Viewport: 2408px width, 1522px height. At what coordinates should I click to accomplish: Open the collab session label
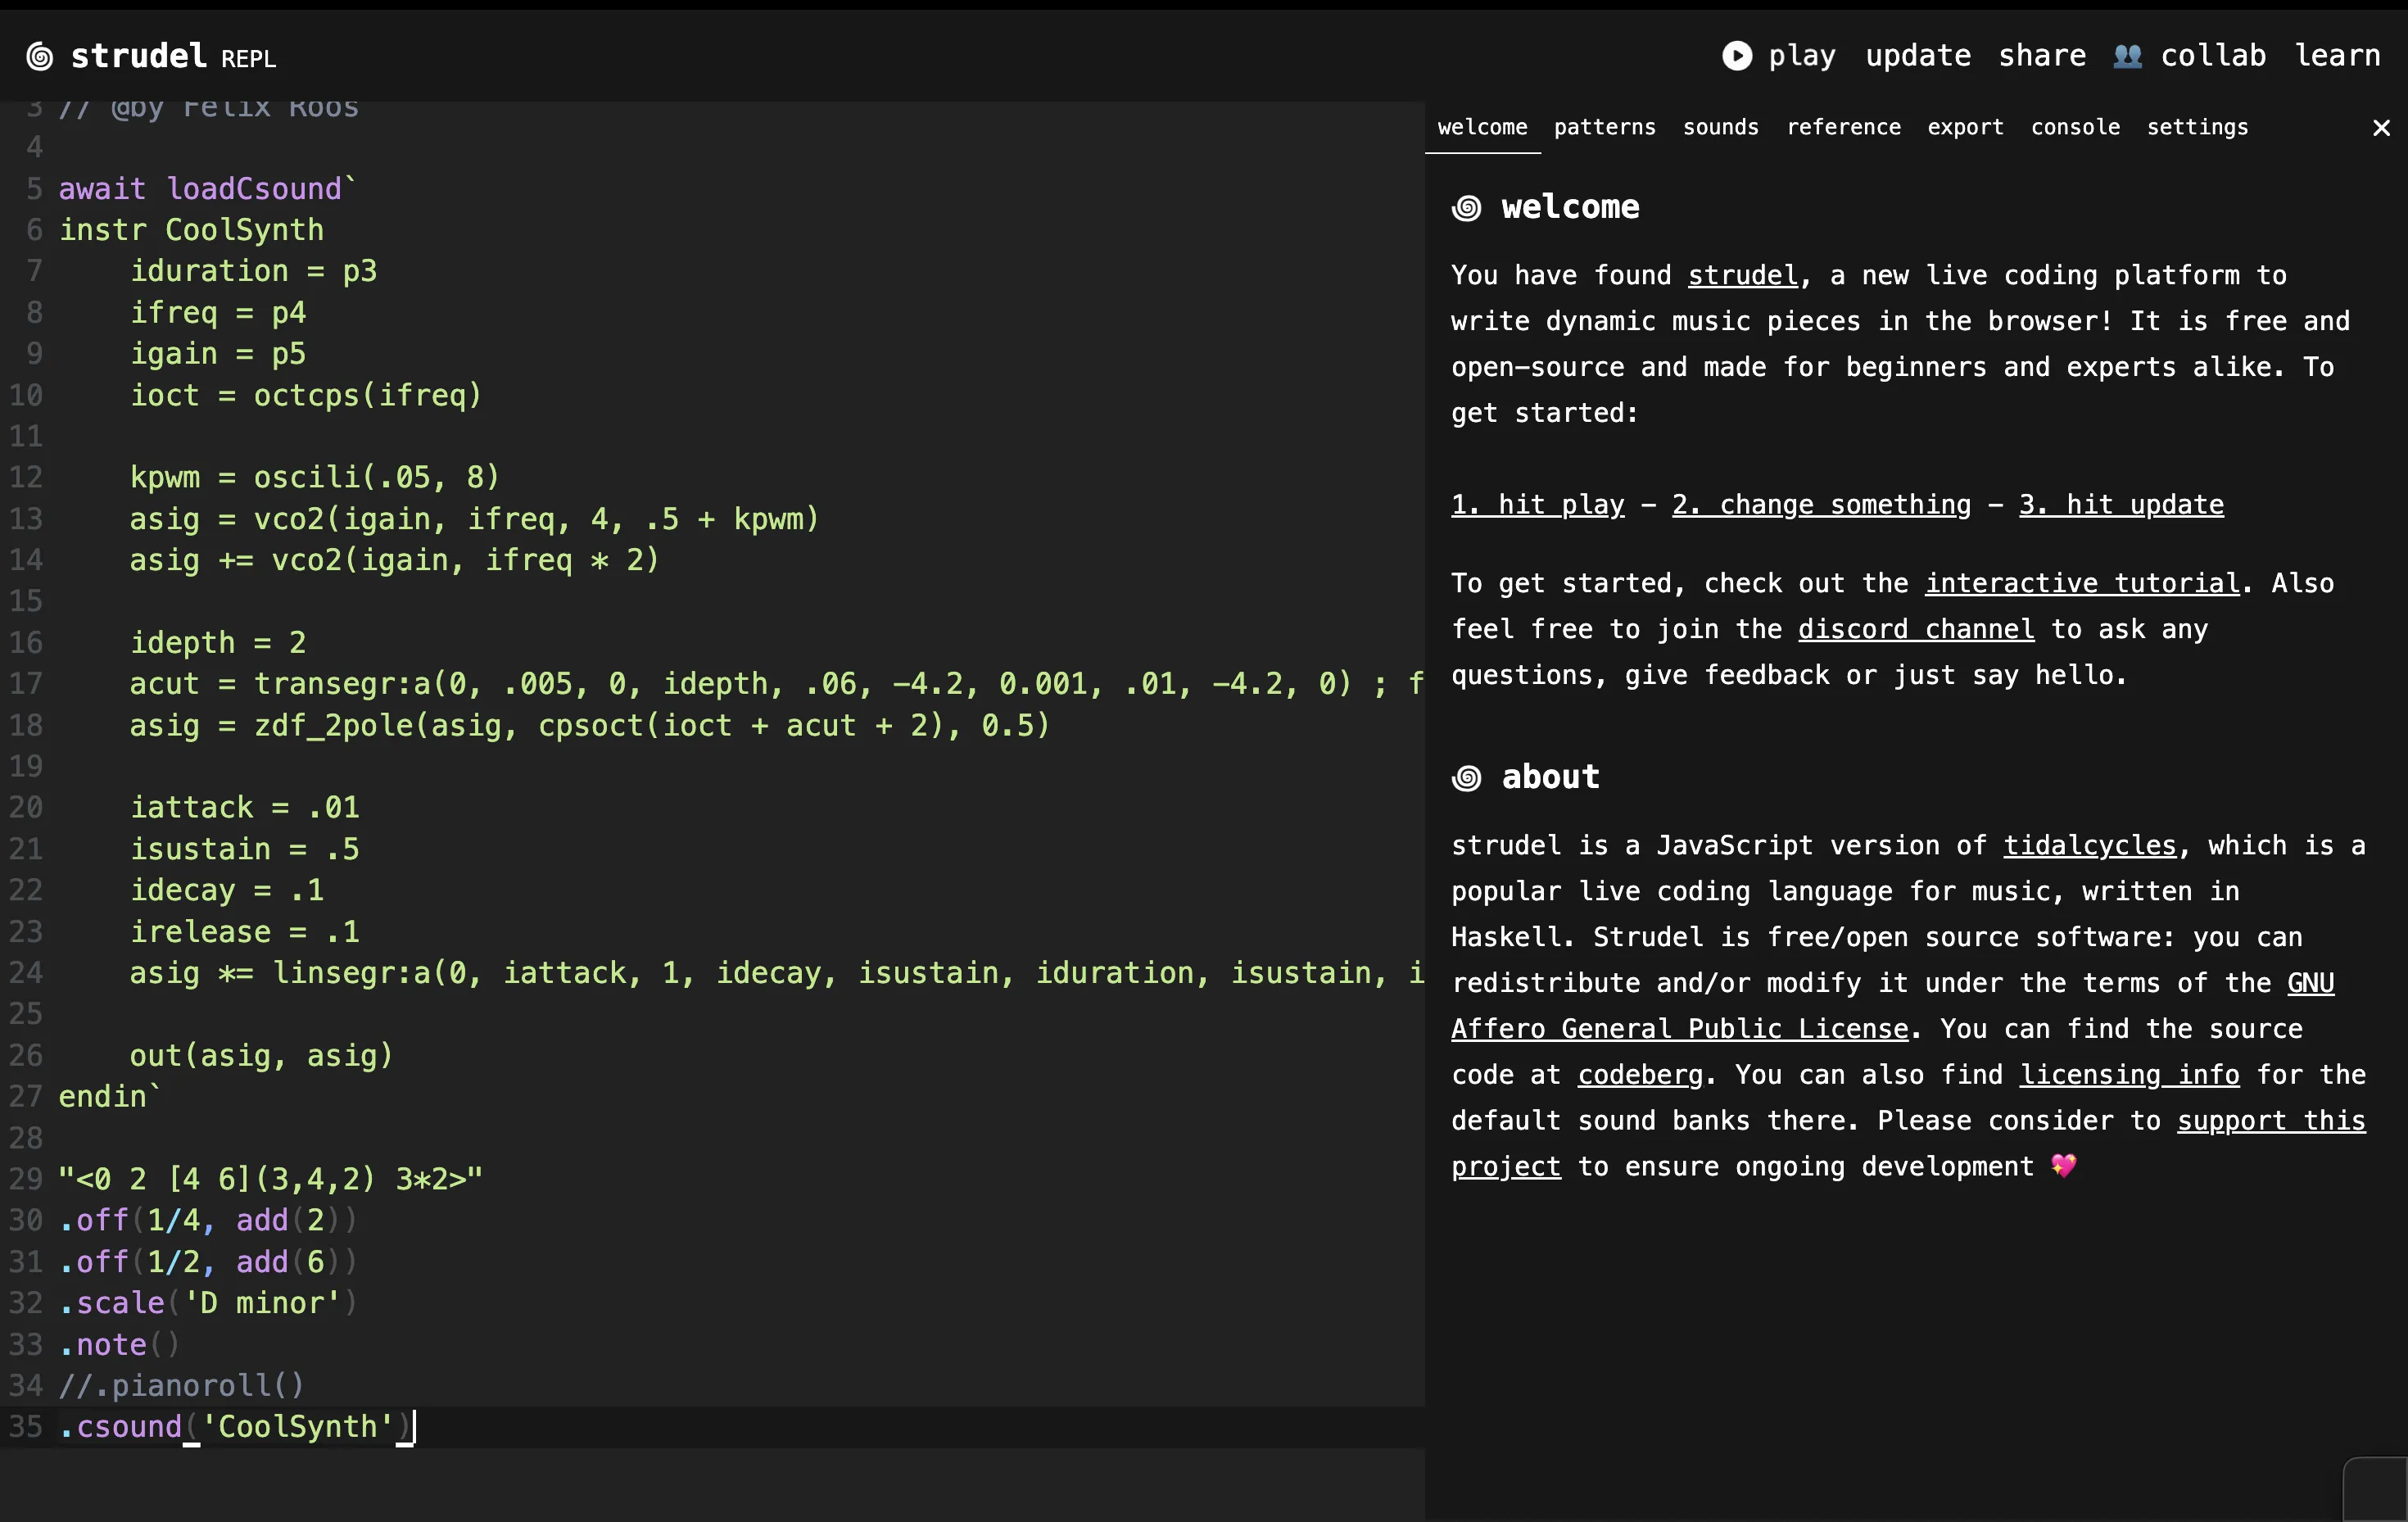2213,56
